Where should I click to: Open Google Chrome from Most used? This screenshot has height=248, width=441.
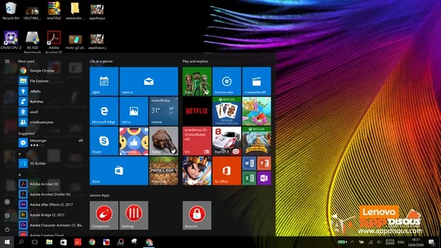(x=52, y=70)
